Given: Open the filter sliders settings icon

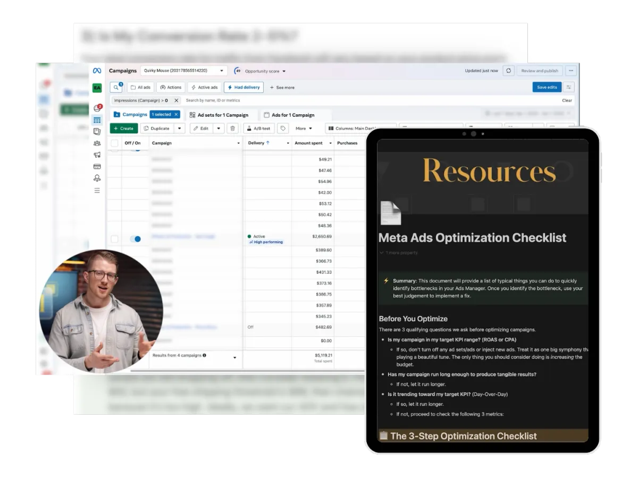Looking at the screenshot, I should tap(569, 87).
